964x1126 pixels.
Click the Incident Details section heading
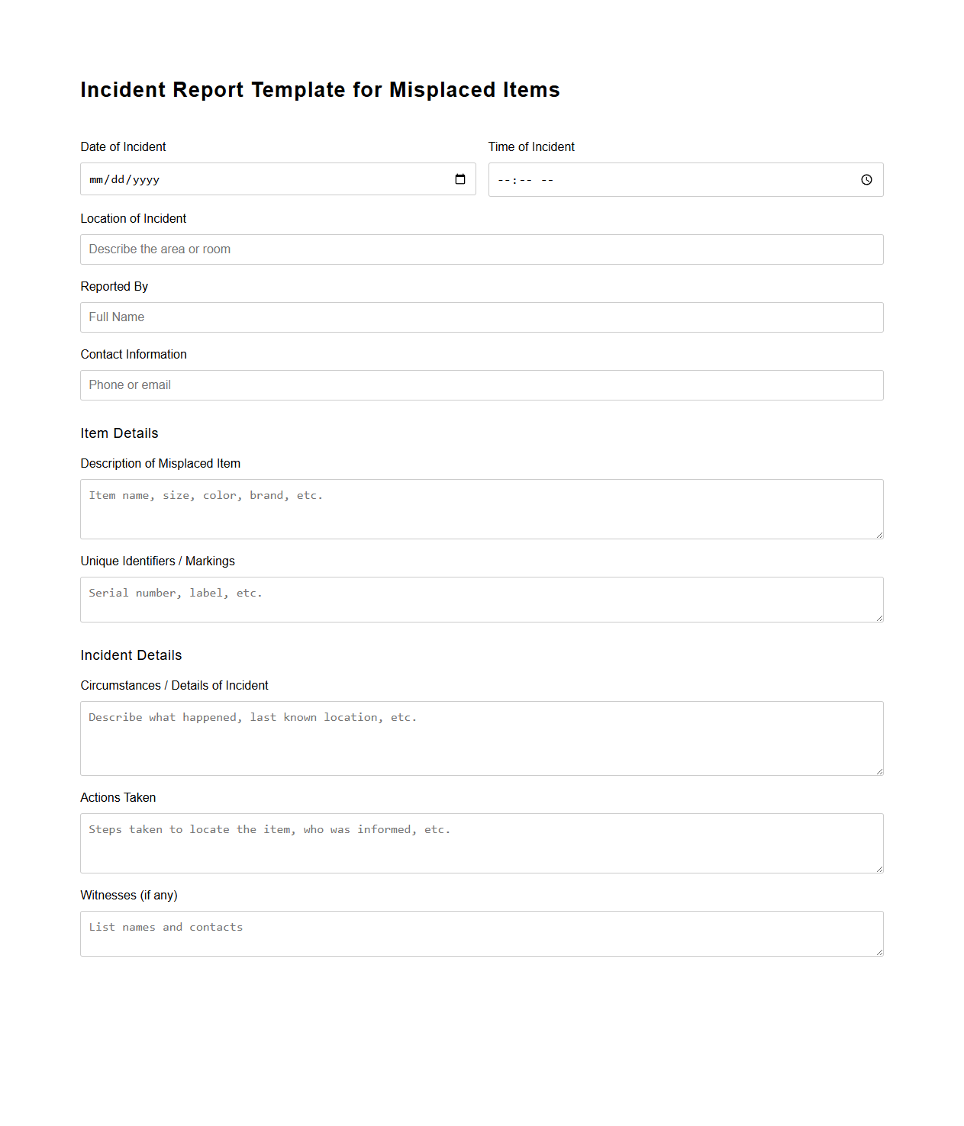(131, 655)
